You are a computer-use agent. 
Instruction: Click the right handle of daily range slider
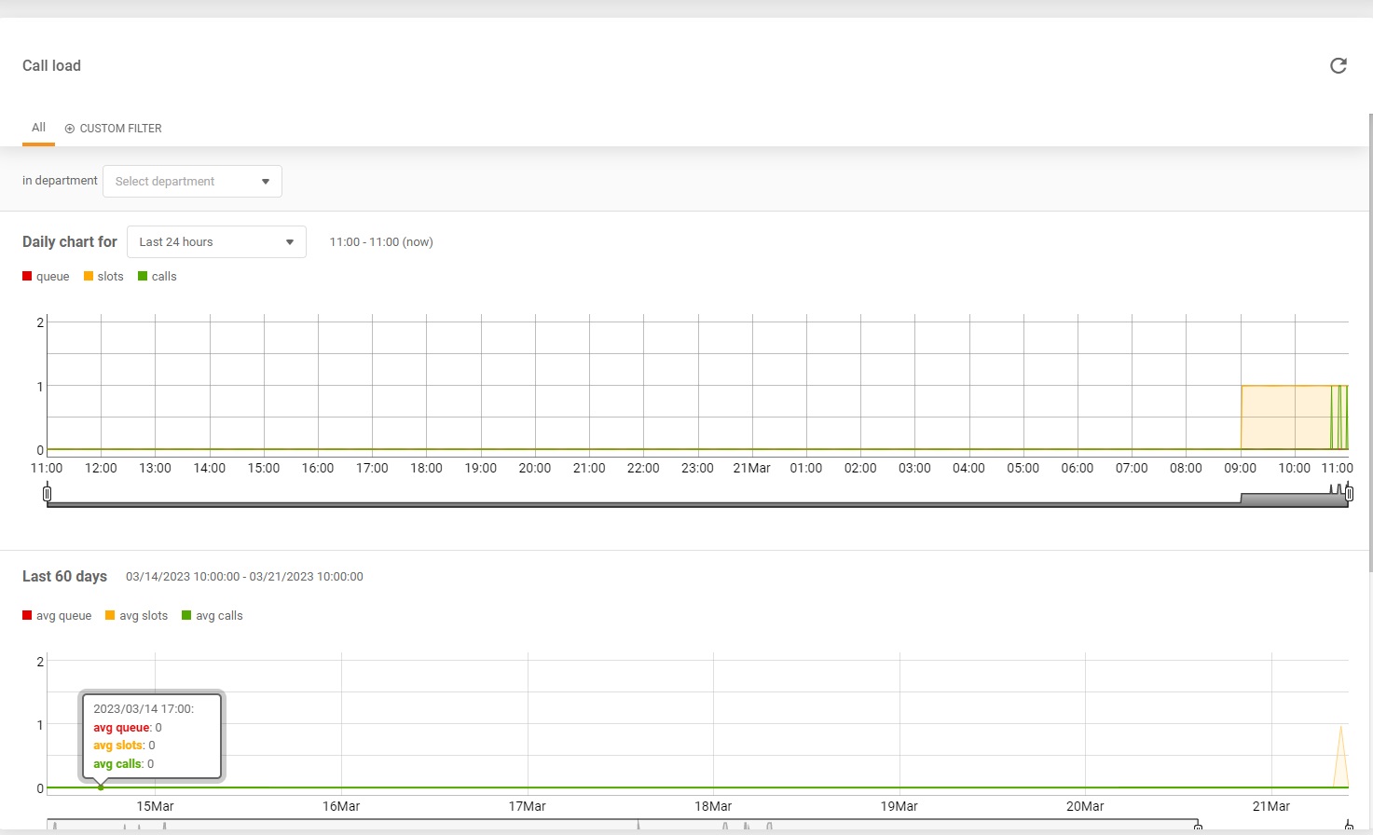click(x=1349, y=494)
